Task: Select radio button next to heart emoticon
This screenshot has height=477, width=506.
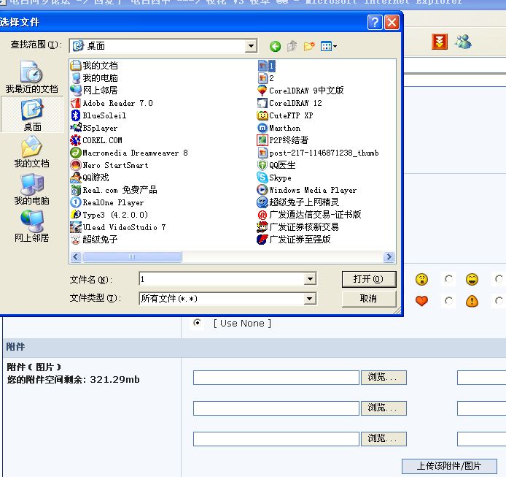Action: (448, 301)
